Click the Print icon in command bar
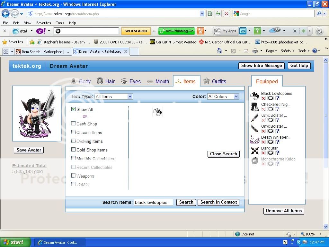This screenshot has width=329, height=247. [255, 51]
